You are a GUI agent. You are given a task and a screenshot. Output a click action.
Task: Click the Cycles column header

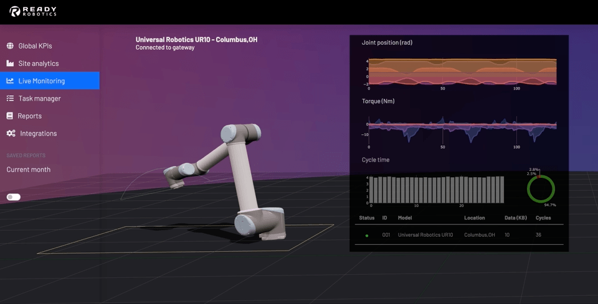pos(543,218)
